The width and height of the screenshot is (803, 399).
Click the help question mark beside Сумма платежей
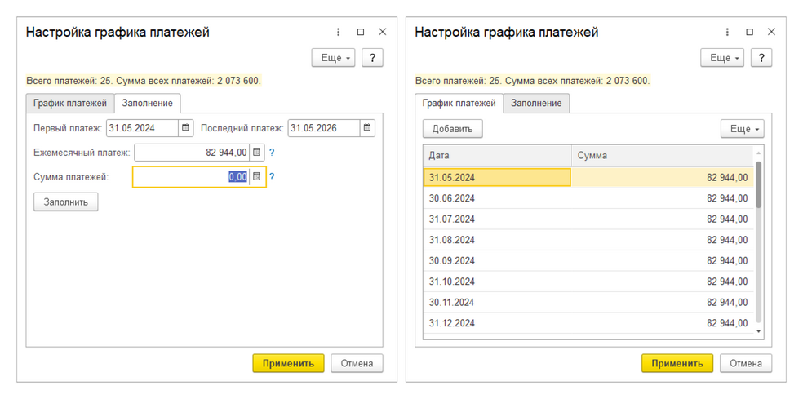tap(273, 177)
